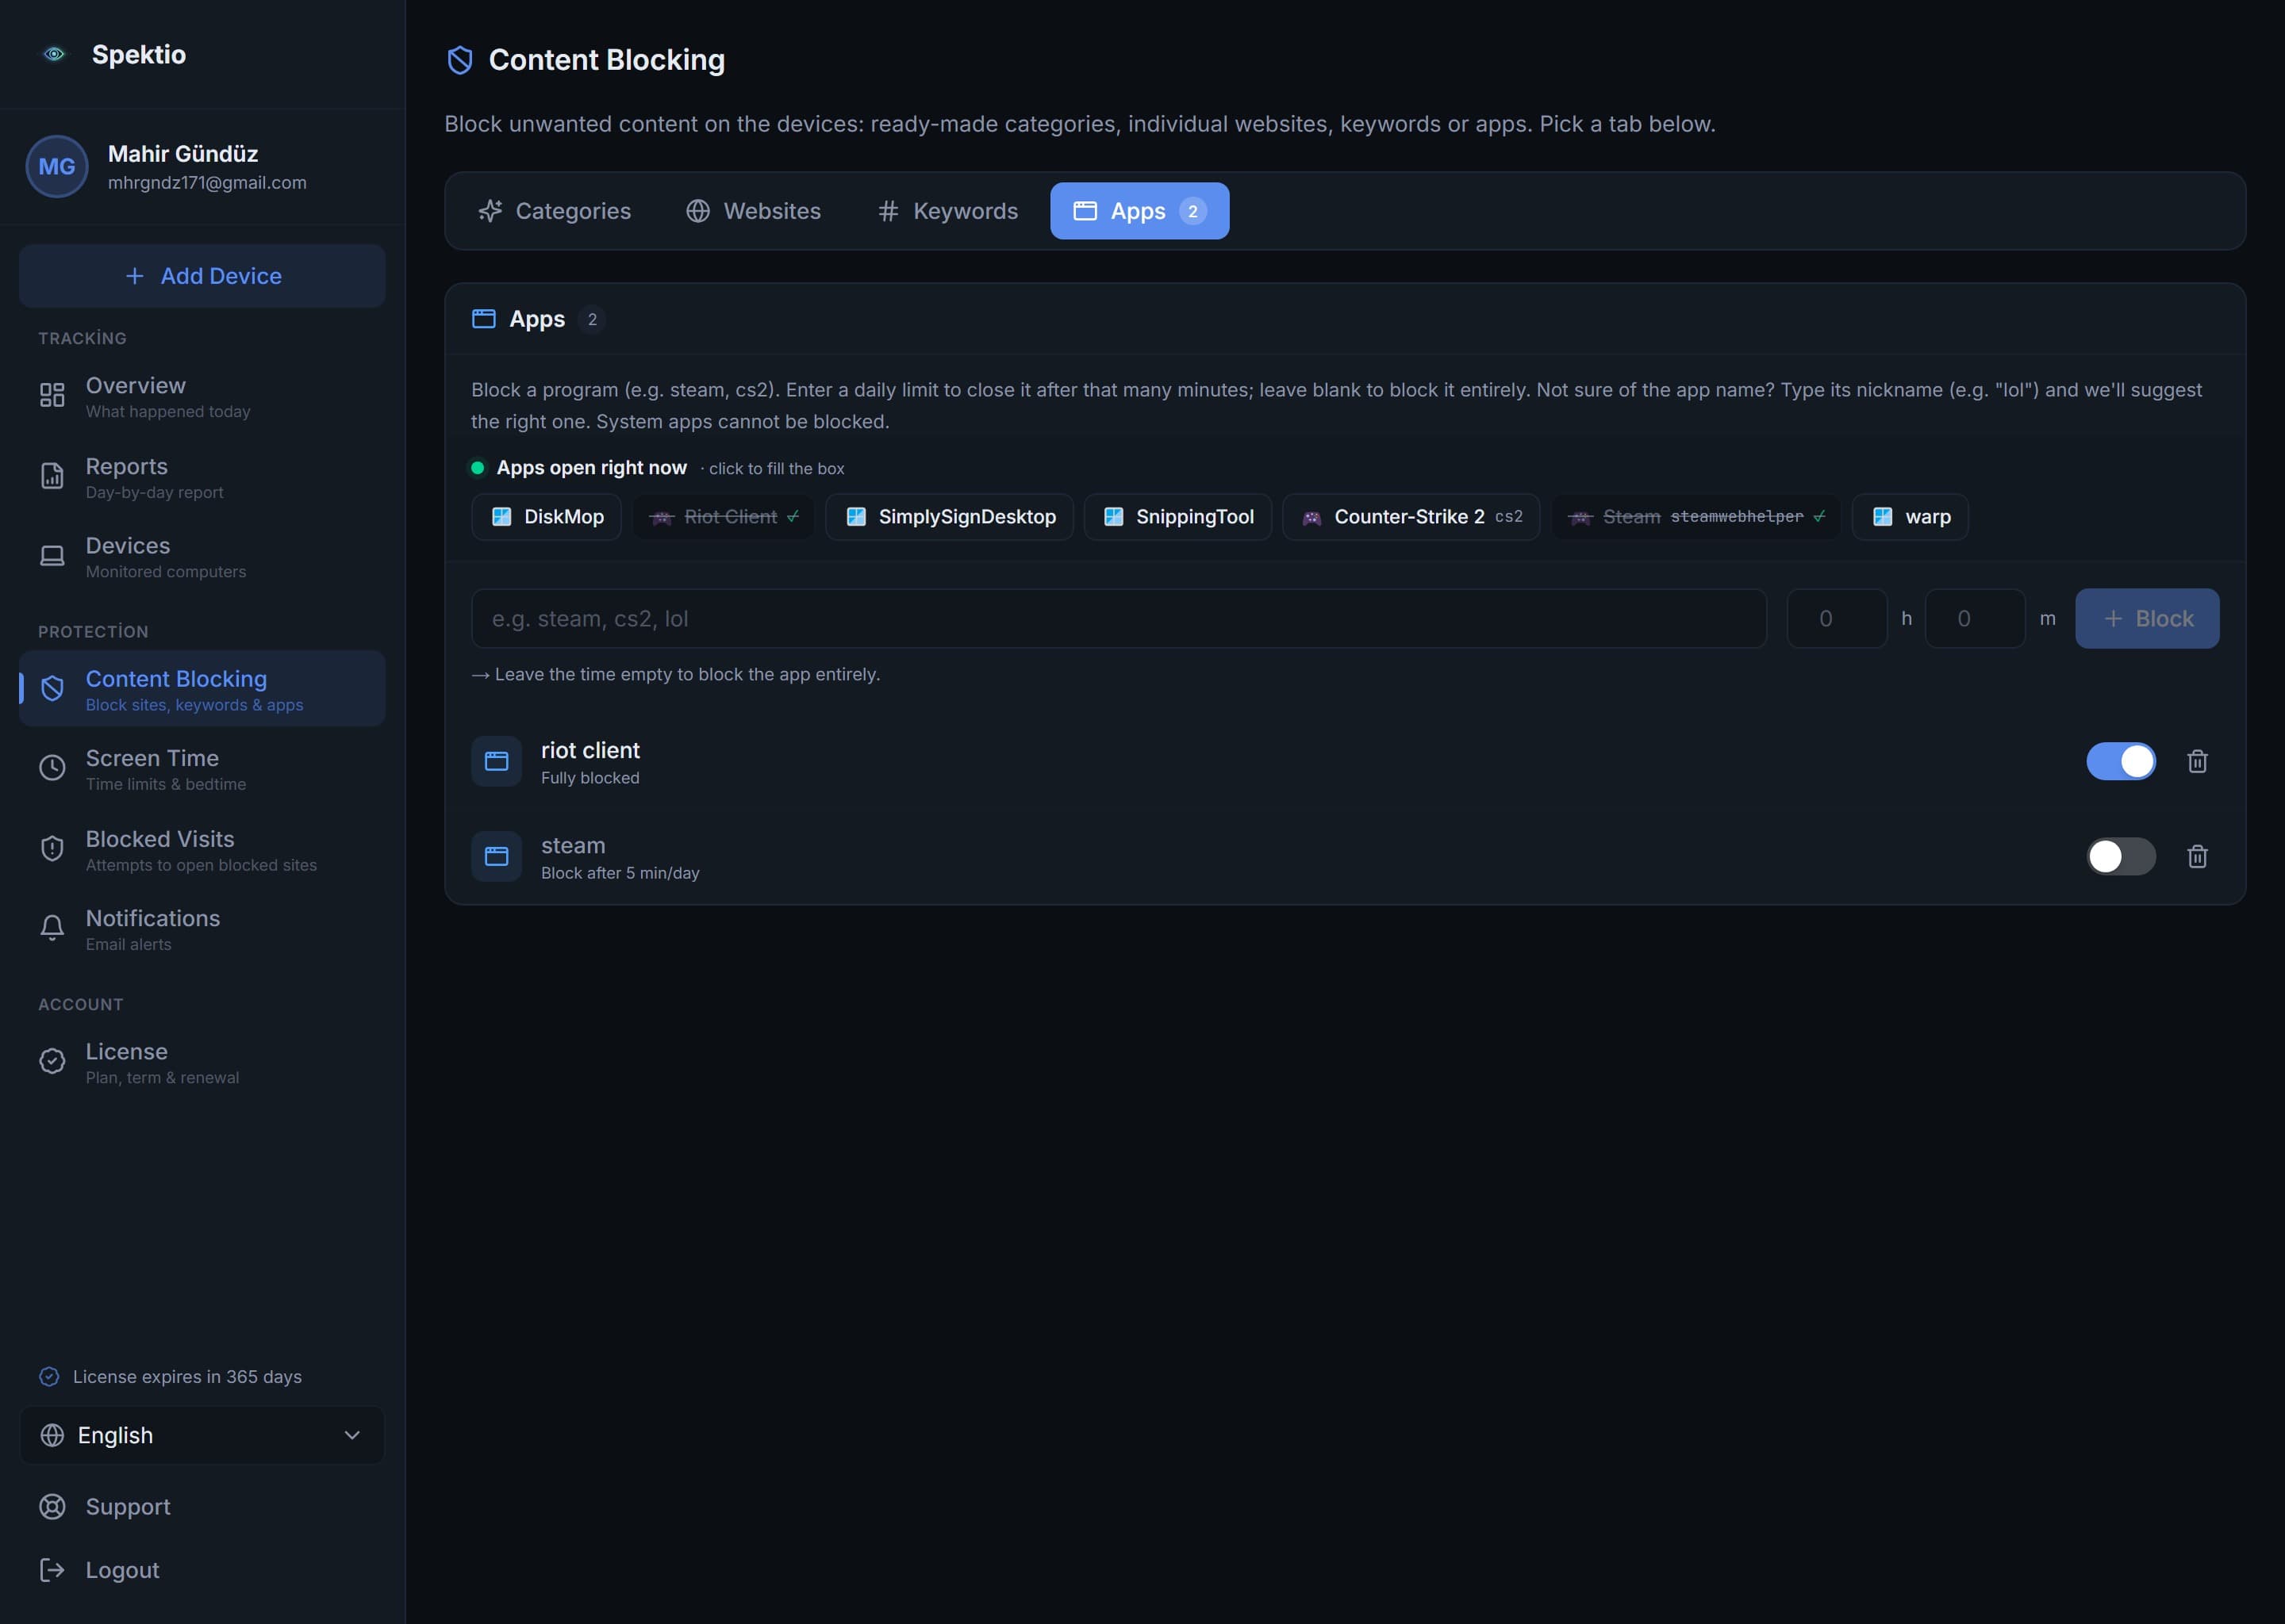Click the Overview grid icon
2285x1624 pixels.
[52, 395]
